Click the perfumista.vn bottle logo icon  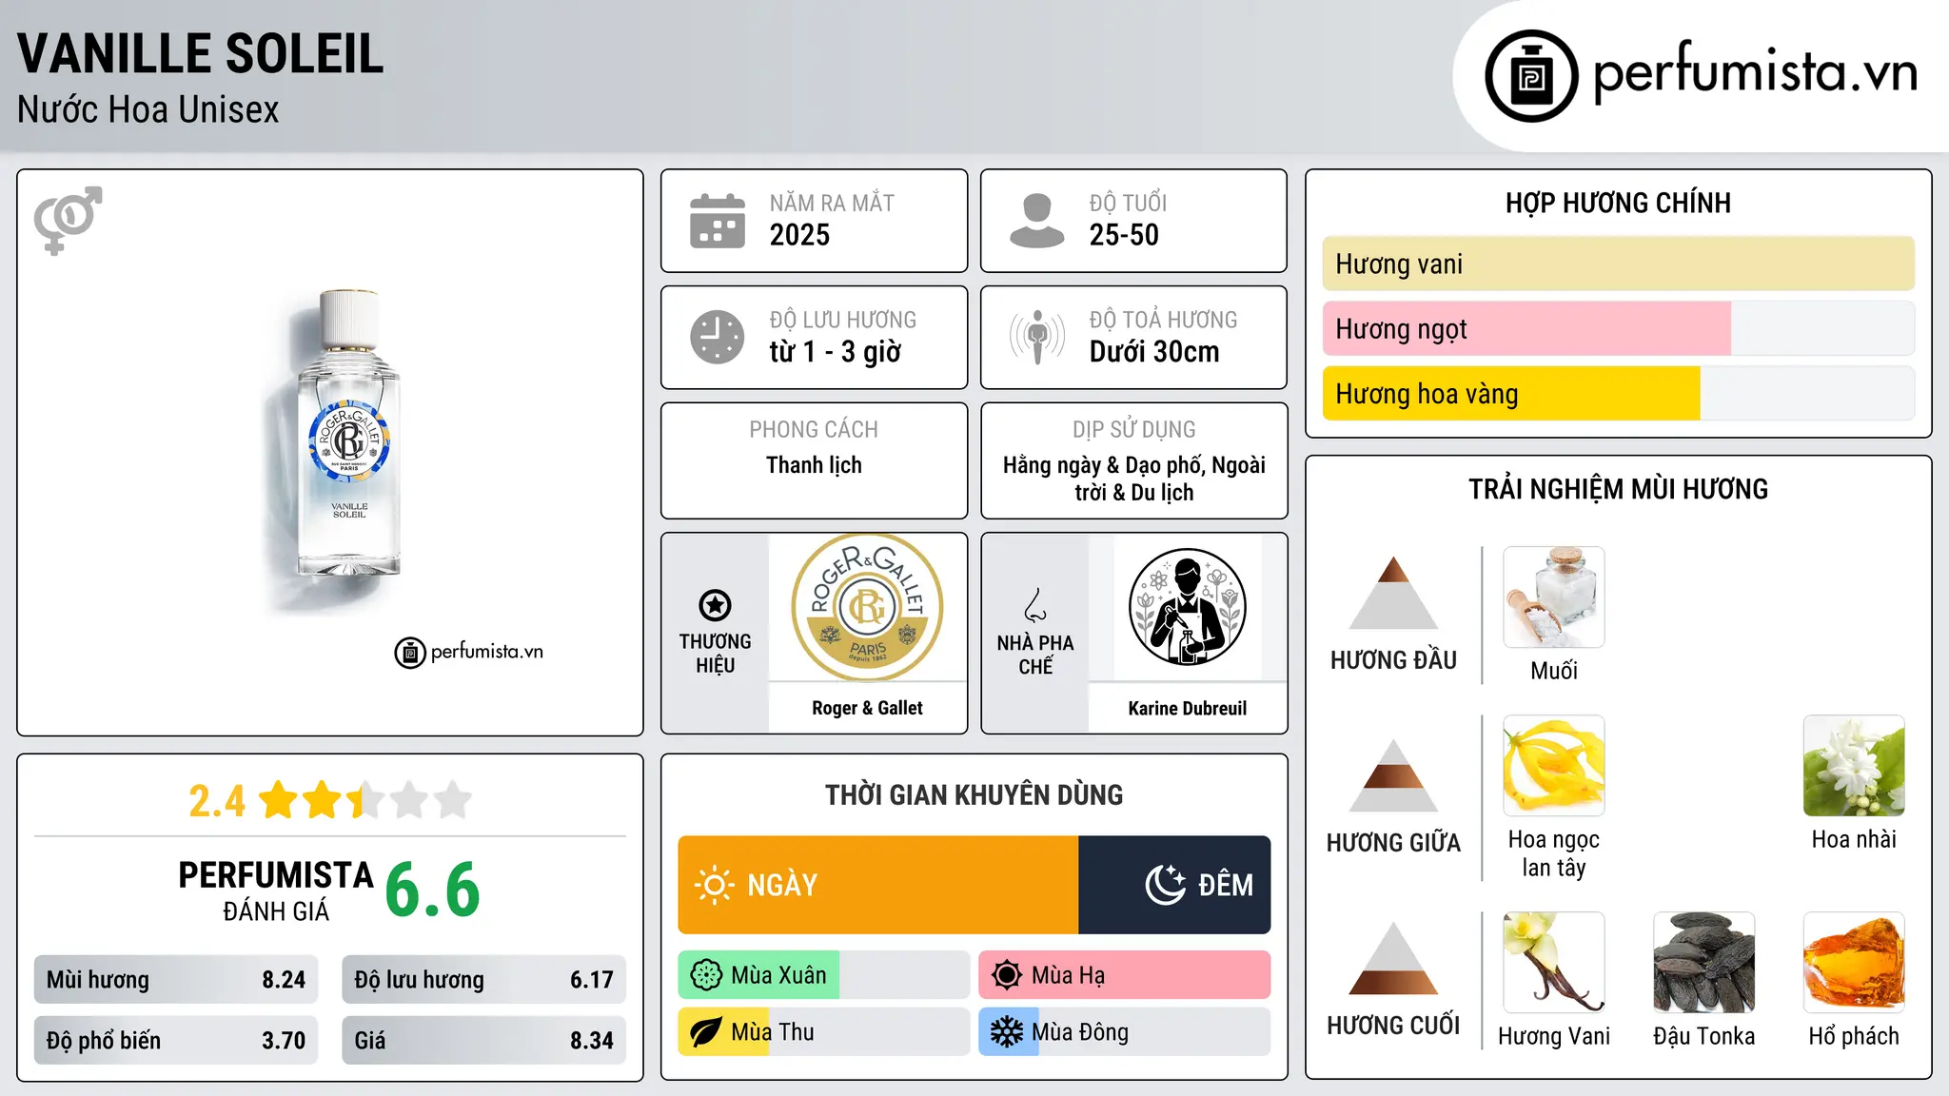1531,76
